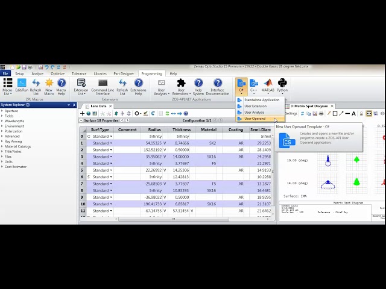
Task: Choose User Analysis from C# menu
Action: click(260, 113)
